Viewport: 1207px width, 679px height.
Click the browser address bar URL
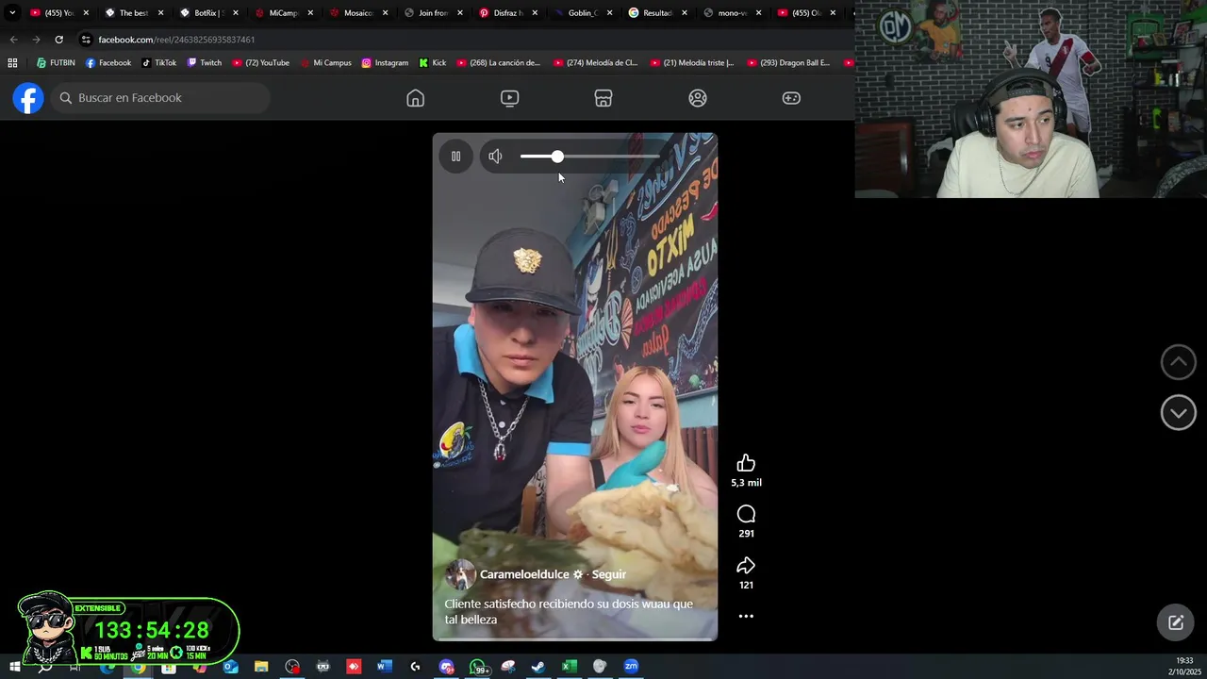coord(176,40)
